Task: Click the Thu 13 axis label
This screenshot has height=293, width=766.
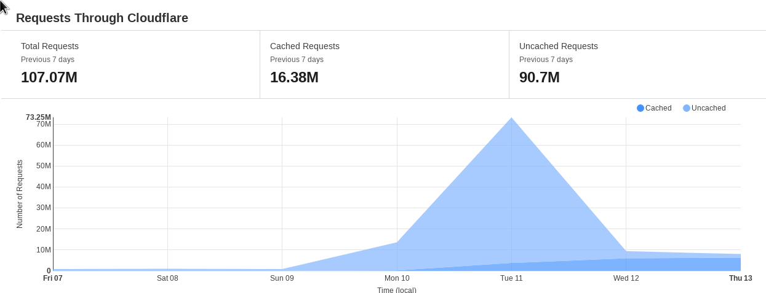Action: 741,278
